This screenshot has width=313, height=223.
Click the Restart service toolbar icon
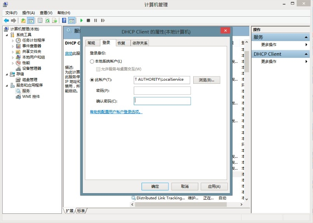tap(103, 20)
